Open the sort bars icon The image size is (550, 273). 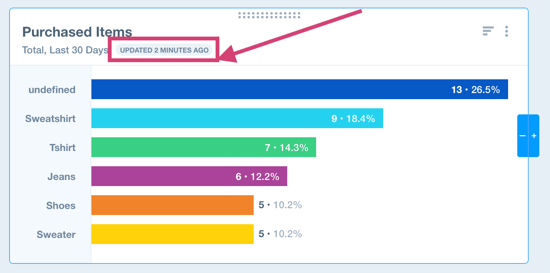pos(488,31)
